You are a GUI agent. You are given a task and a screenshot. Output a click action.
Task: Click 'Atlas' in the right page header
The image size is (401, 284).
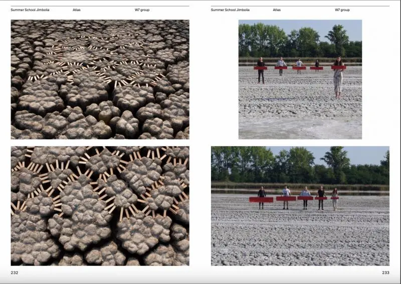pyautogui.click(x=277, y=10)
